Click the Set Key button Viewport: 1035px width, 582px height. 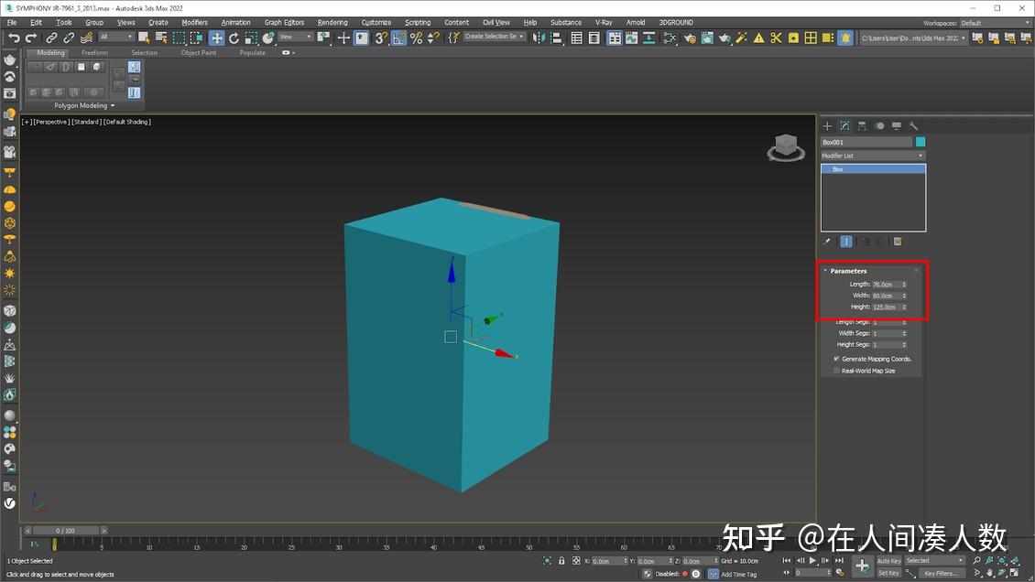(x=888, y=574)
